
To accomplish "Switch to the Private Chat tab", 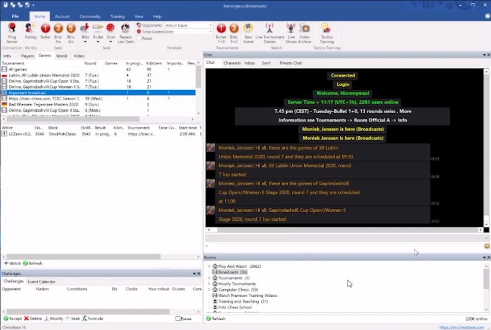I will coord(290,63).
